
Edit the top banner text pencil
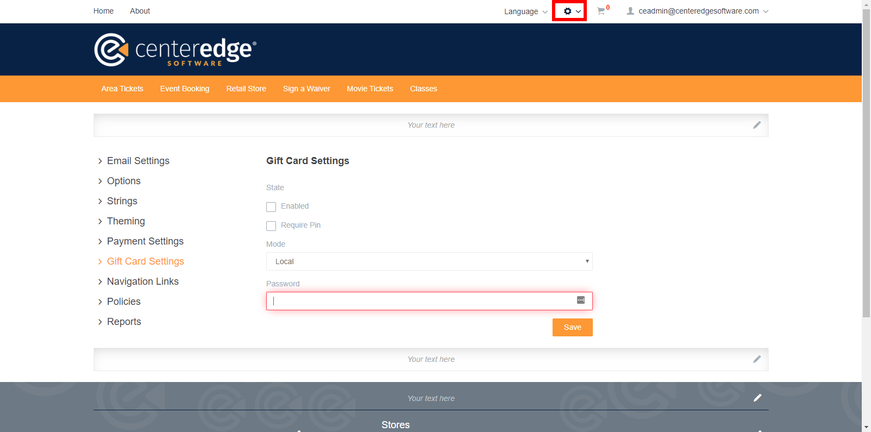(x=757, y=125)
